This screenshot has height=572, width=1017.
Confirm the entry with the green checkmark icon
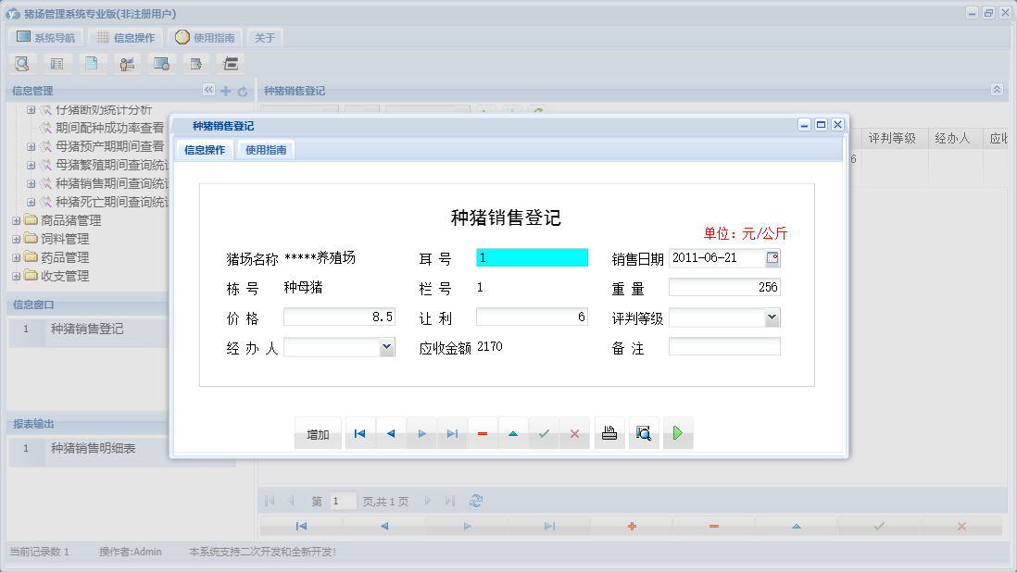coord(544,432)
